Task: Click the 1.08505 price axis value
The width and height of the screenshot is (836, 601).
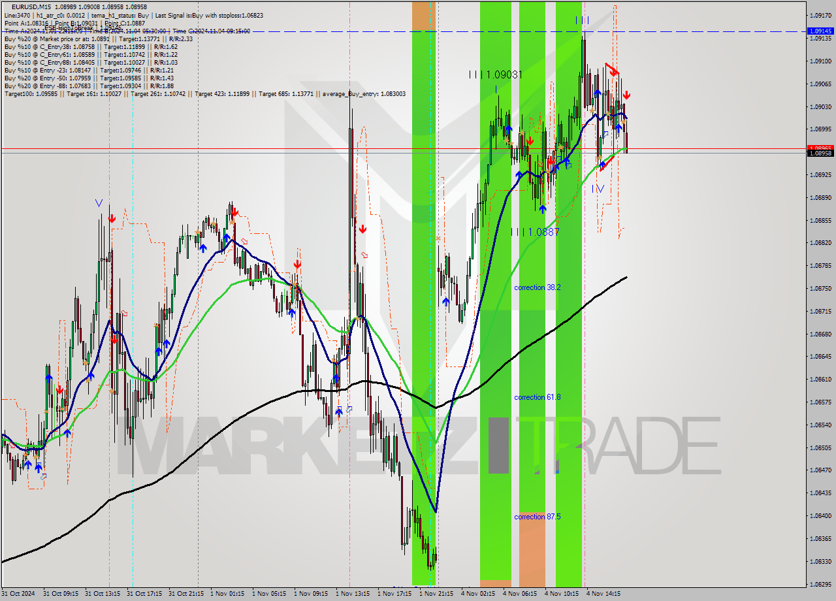Action: [820, 448]
